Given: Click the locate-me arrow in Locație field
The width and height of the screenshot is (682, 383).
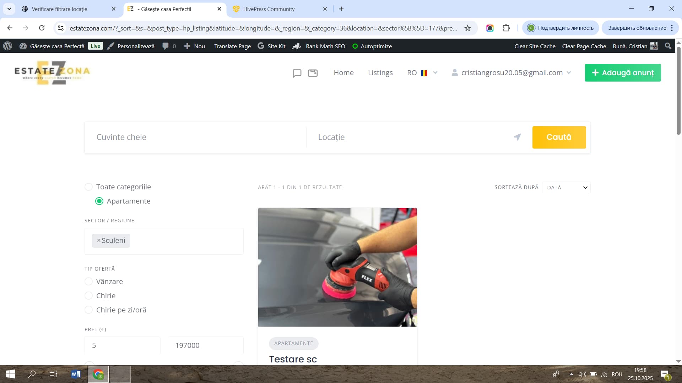Looking at the screenshot, I should tap(517, 137).
